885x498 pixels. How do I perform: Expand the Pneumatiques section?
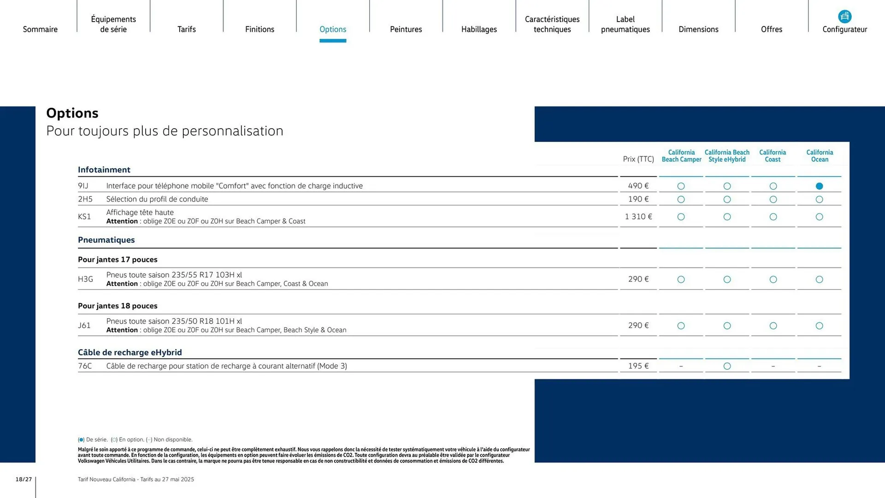(x=106, y=240)
